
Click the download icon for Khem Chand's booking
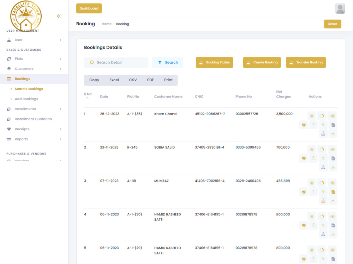click(333, 133)
